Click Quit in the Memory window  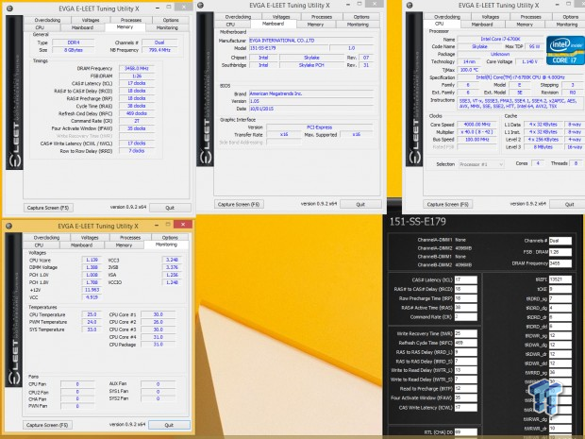click(170, 208)
